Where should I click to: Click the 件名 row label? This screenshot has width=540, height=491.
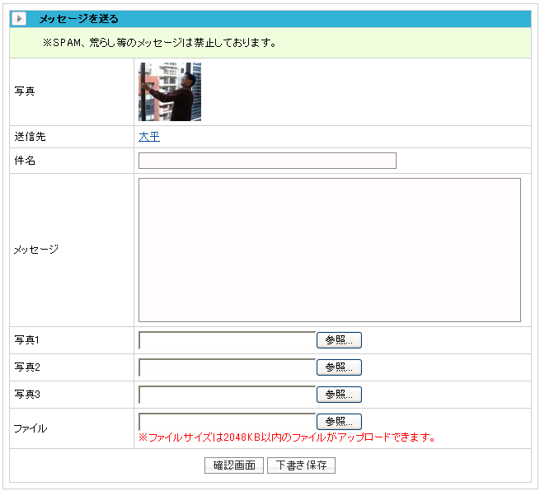pos(25,161)
